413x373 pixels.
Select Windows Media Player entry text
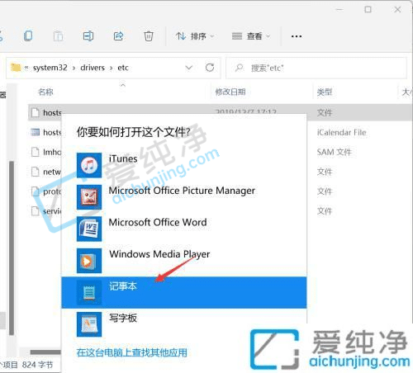[159, 254]
